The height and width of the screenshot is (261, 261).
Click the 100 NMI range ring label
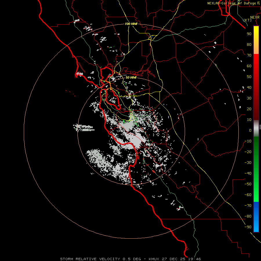point(131,24)
